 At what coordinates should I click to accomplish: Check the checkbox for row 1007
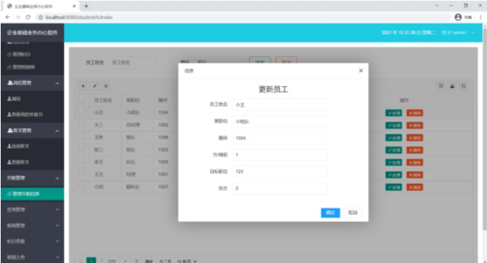click(x=81, y=185)
